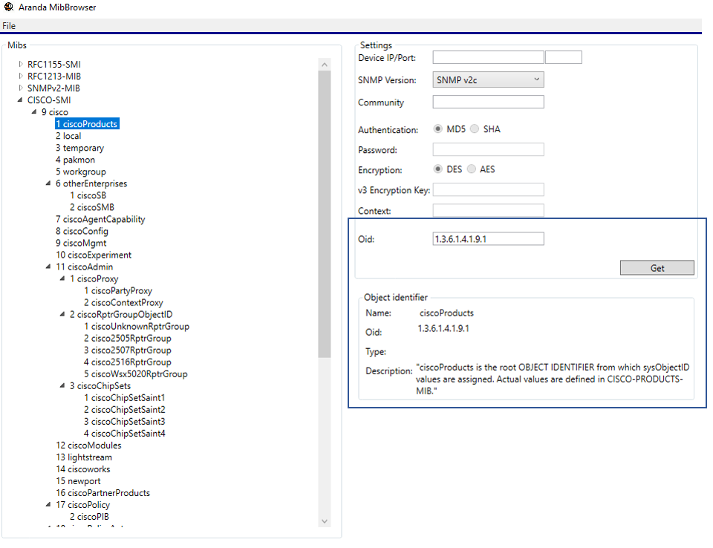Select the 1 ciscoProducts tree item
713x548 pixels.
86,124
